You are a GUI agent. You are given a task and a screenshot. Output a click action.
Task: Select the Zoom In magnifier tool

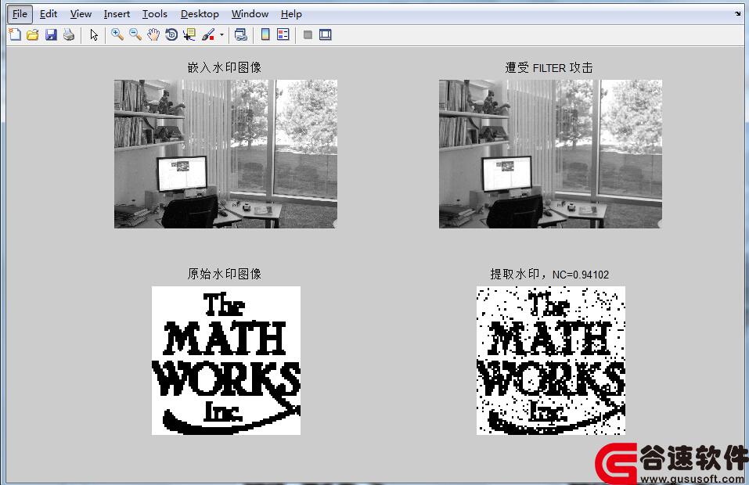[x=117, y=34]
